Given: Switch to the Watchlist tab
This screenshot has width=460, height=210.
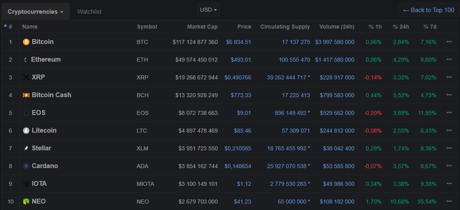Looking at the screenshot, I should tap(89, 12).
